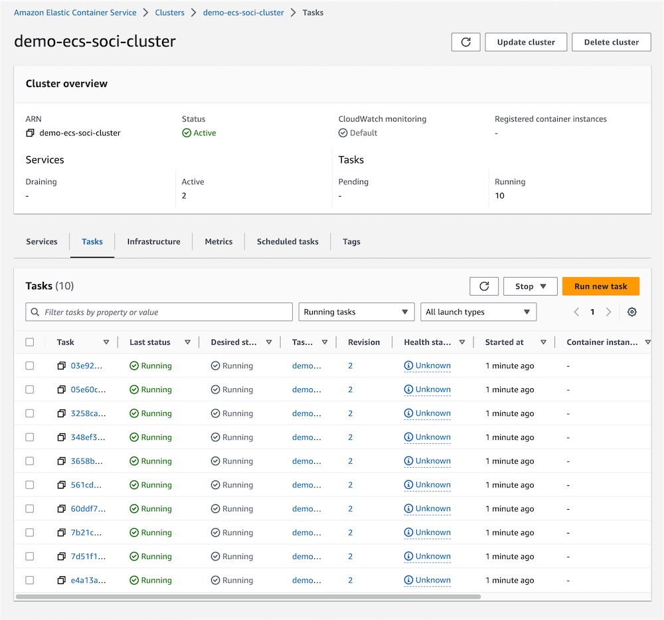Open the Stop dropdown button

click(530, 286)
